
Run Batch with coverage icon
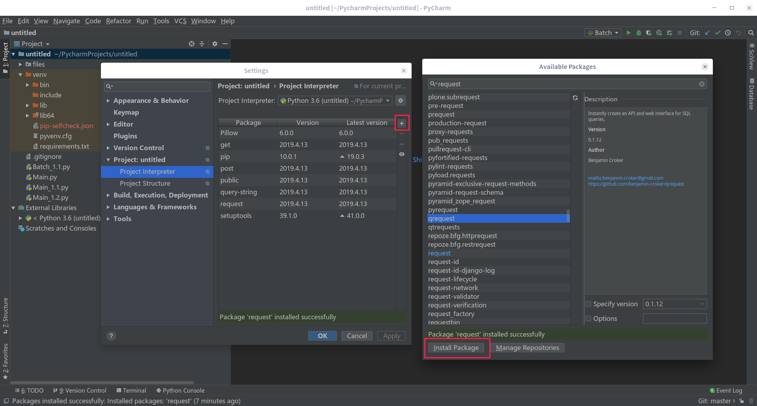[649, 33]
